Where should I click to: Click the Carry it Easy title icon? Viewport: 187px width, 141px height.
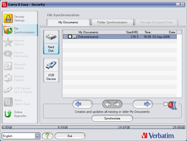click(x=4, y=5)
